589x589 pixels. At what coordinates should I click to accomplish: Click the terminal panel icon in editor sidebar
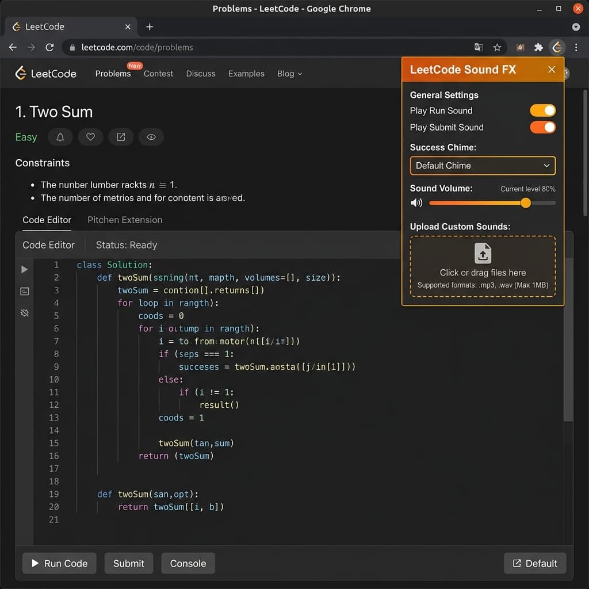tap(24, 291)
